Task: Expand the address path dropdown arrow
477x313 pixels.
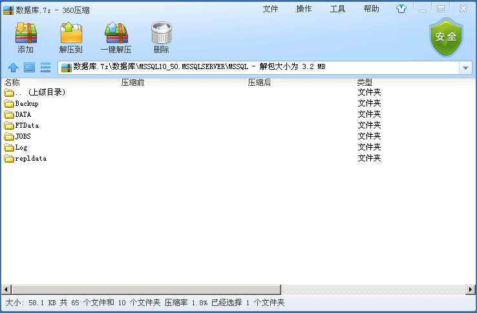Action: pos(465,67)
